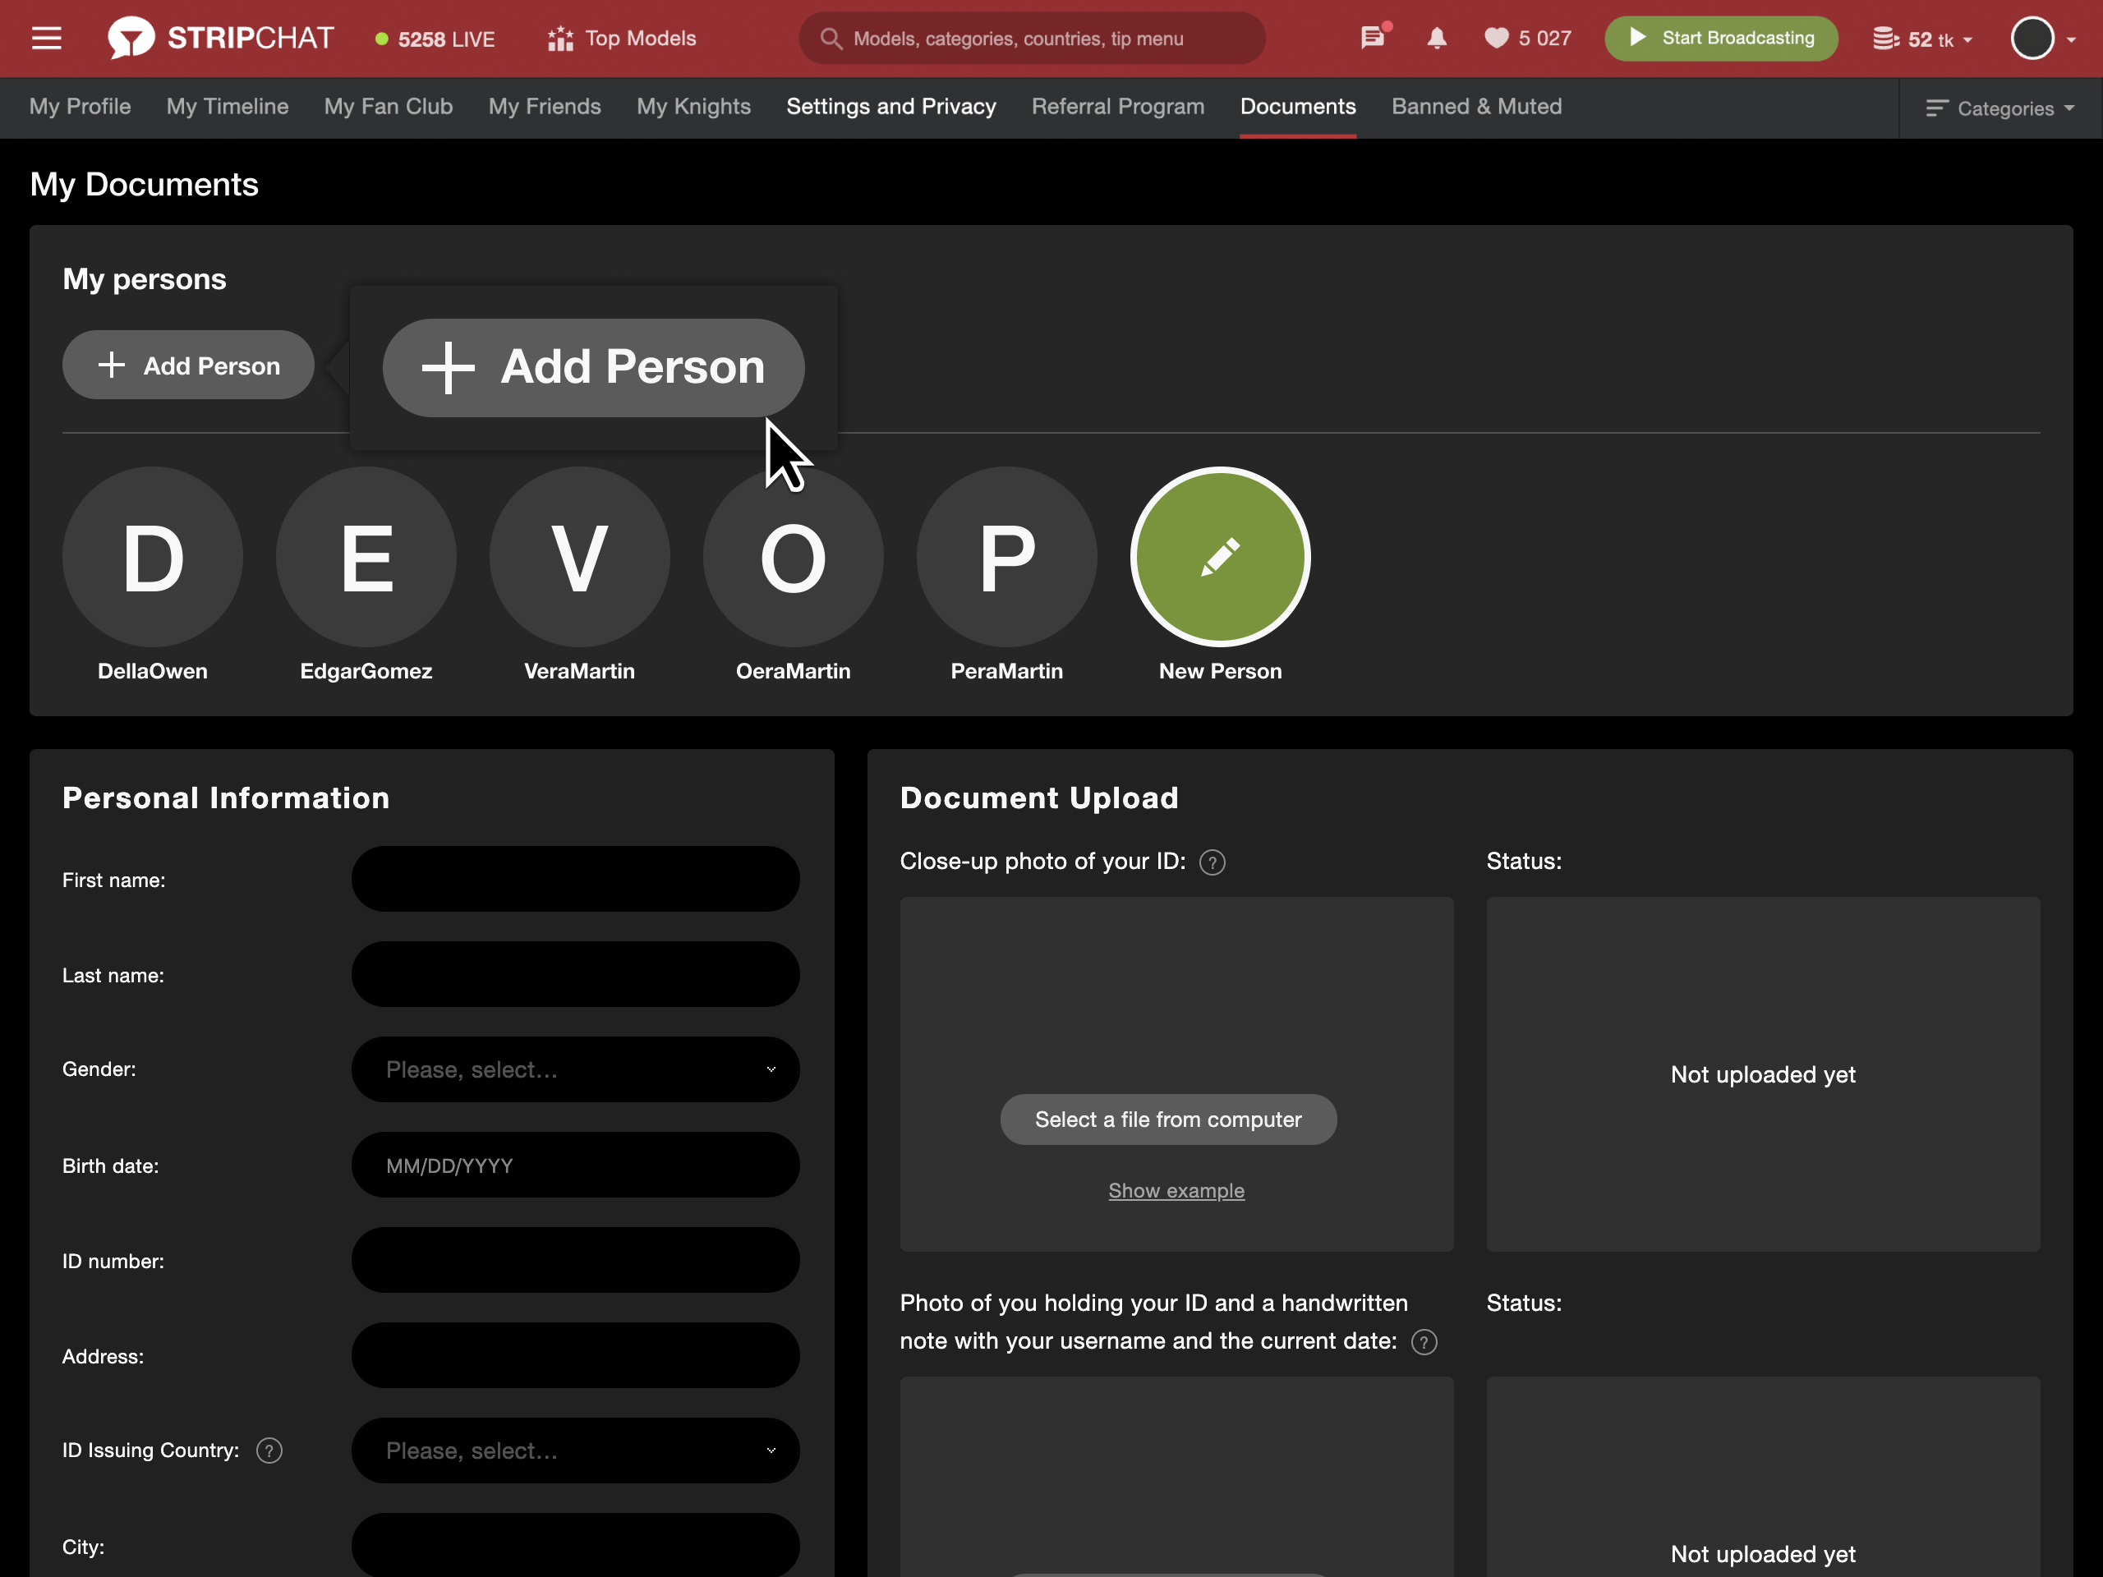
Task: Open the messages chat icon
Action: [x=1371, y=38]
